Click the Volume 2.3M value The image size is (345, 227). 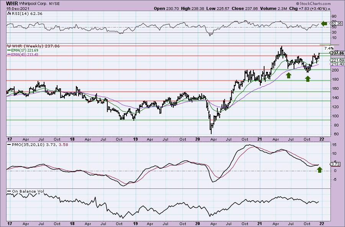point(273,8)
